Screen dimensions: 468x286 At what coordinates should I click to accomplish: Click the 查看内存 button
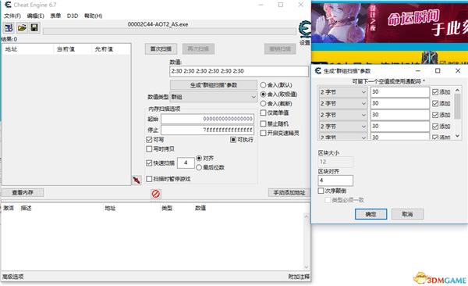pyautogui.click(x=23, y=193)
